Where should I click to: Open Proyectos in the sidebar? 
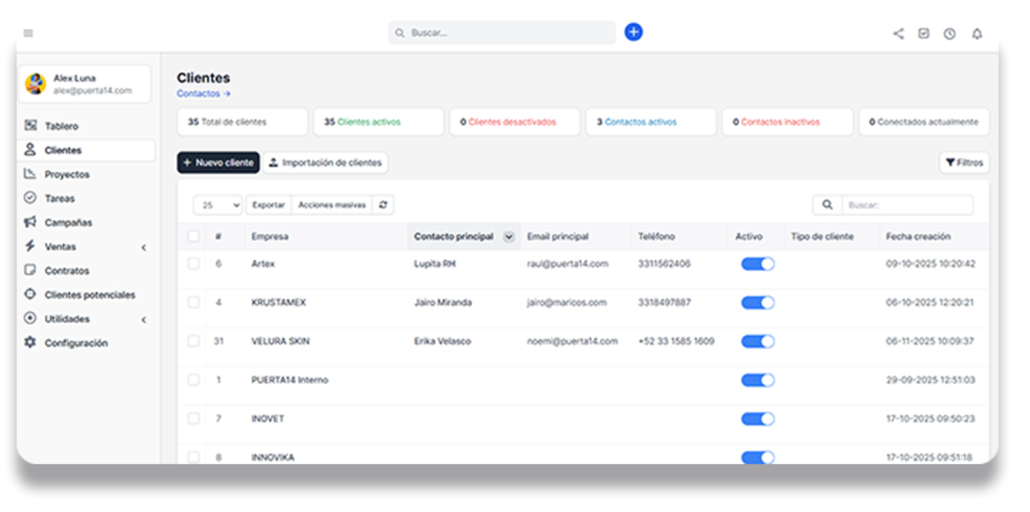[x=66, y=174]
